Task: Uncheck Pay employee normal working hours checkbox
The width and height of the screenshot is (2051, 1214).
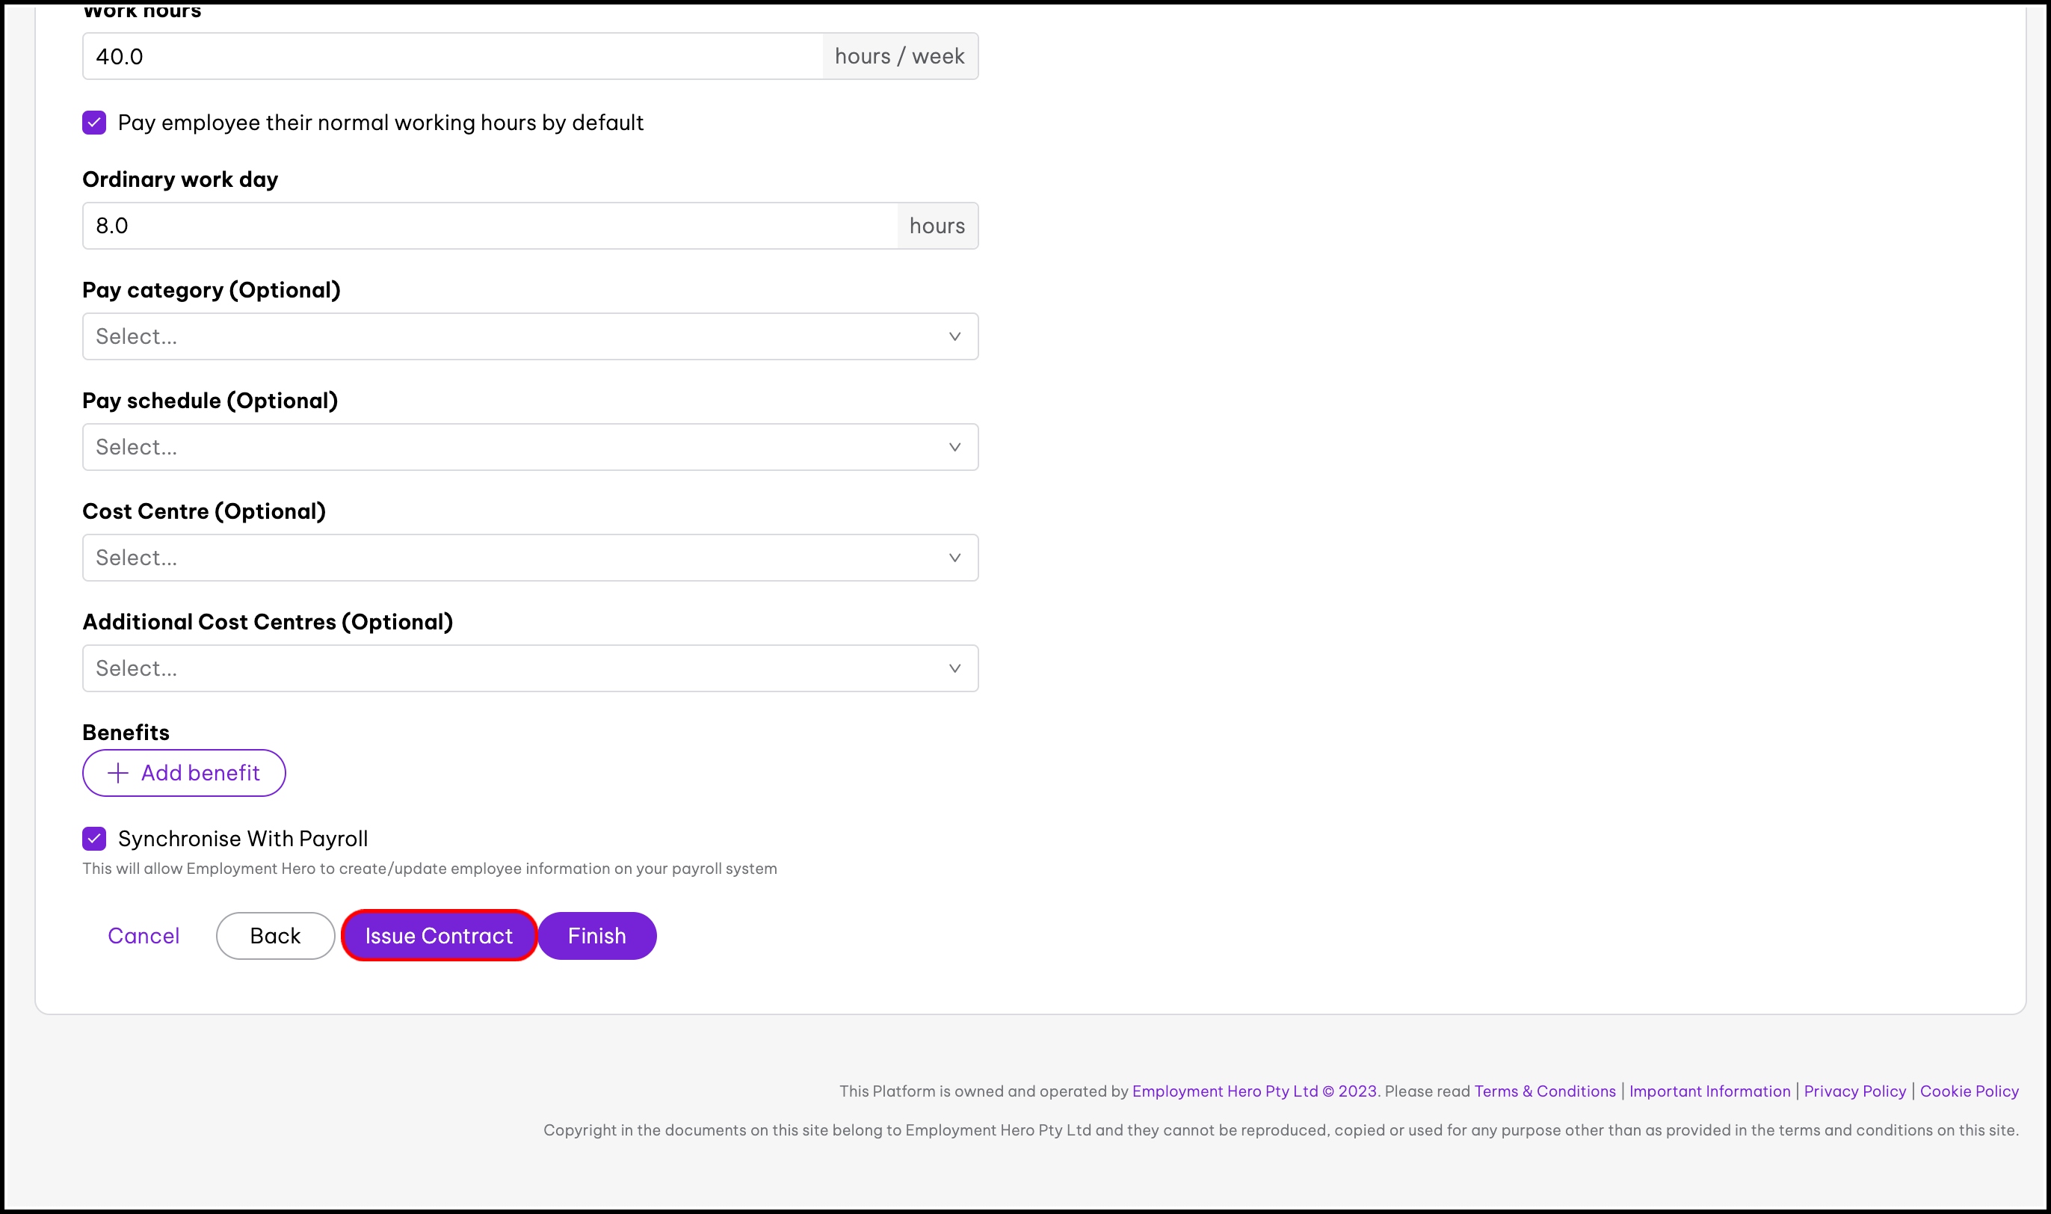Action: 94,123
